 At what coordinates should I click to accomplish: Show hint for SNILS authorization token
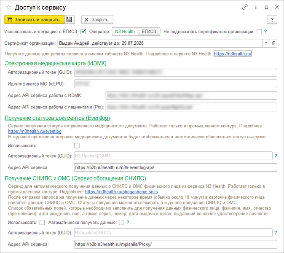click(x=276, y=233)
